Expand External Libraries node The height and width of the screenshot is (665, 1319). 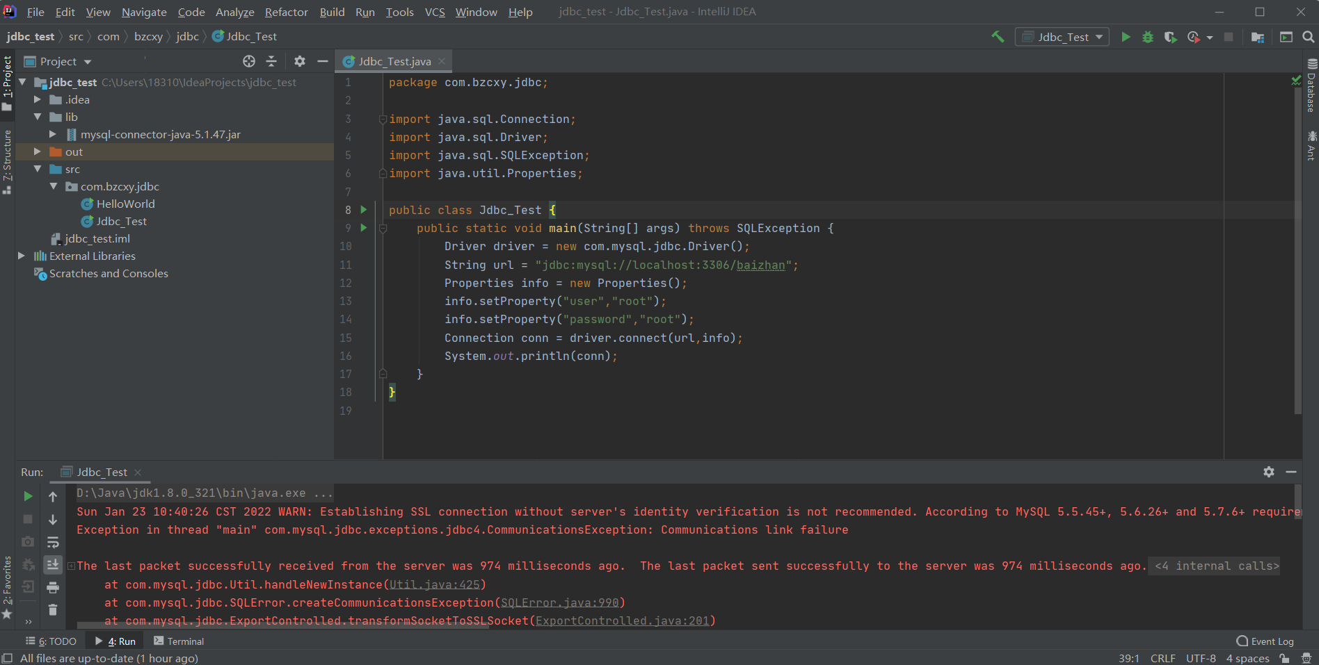[x=22, y=256]
